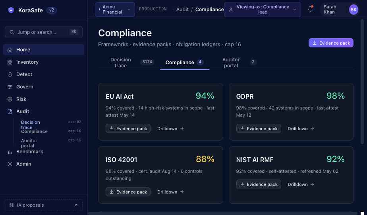Click the 88% ISO 42001 score
Viewport: 367px width, 215px height.
pyautogui.click(x=205, y=159)
